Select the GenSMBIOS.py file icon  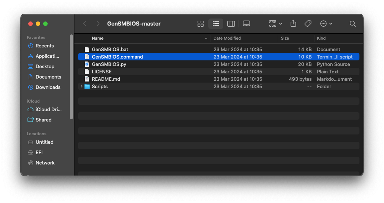pyautogui.click(x=87, y=64)
